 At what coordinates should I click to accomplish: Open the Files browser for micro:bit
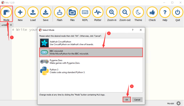72,14
